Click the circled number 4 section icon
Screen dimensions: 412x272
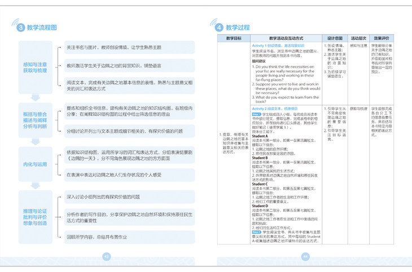(x=218, y=27)
